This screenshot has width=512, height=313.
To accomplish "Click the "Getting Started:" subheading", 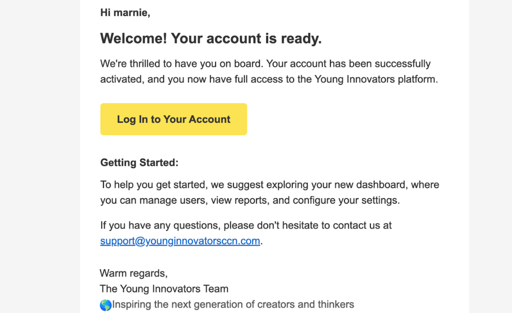I will click(x=139, y=162).
